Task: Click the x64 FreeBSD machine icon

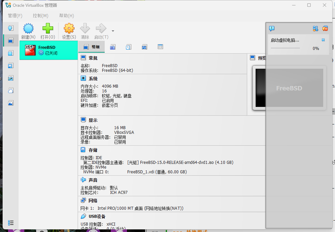Action: click(30, 50)
